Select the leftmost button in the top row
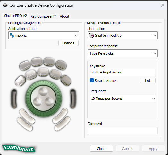168x155 pixels. [25, 65]
